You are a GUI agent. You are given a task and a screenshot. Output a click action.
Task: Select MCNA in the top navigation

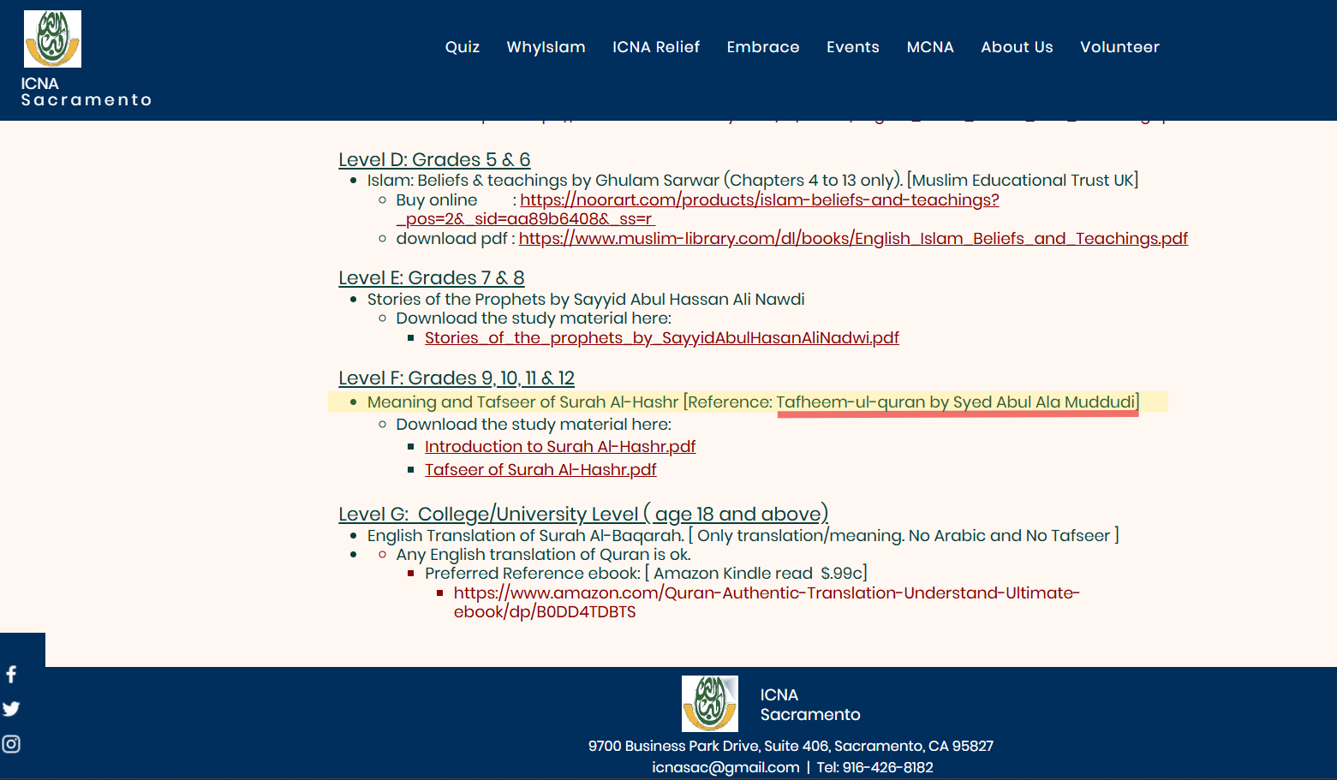click(x=930, y=47)
